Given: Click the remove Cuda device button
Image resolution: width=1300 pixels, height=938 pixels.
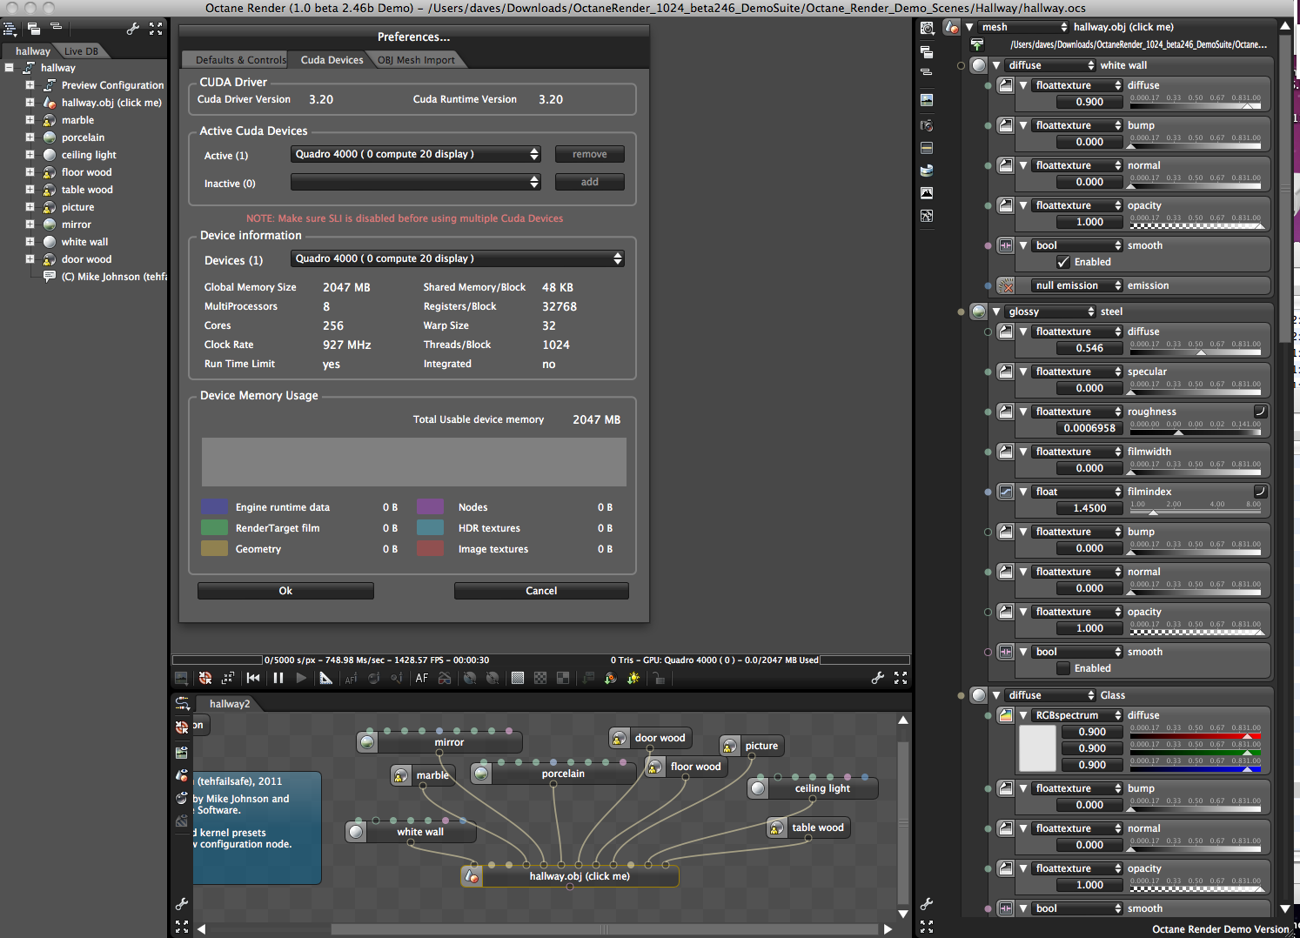Looking at the screenshot, I should [x=590, y=154].
